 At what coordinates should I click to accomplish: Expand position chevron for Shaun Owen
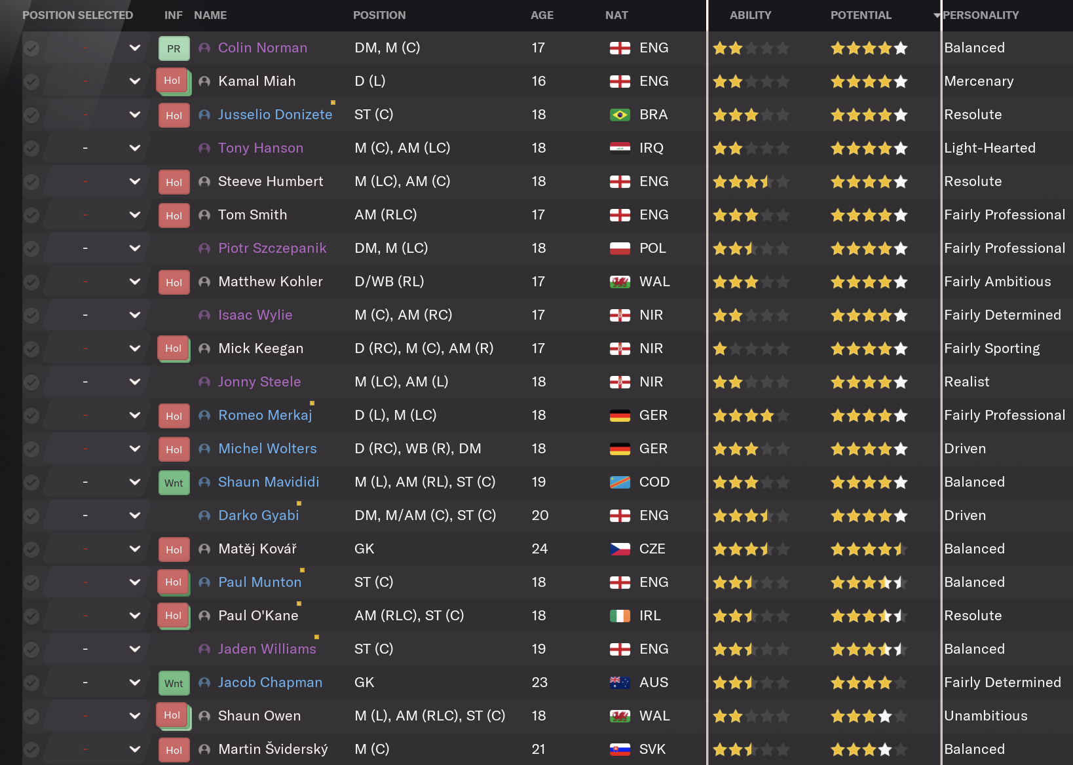point(135,716)
